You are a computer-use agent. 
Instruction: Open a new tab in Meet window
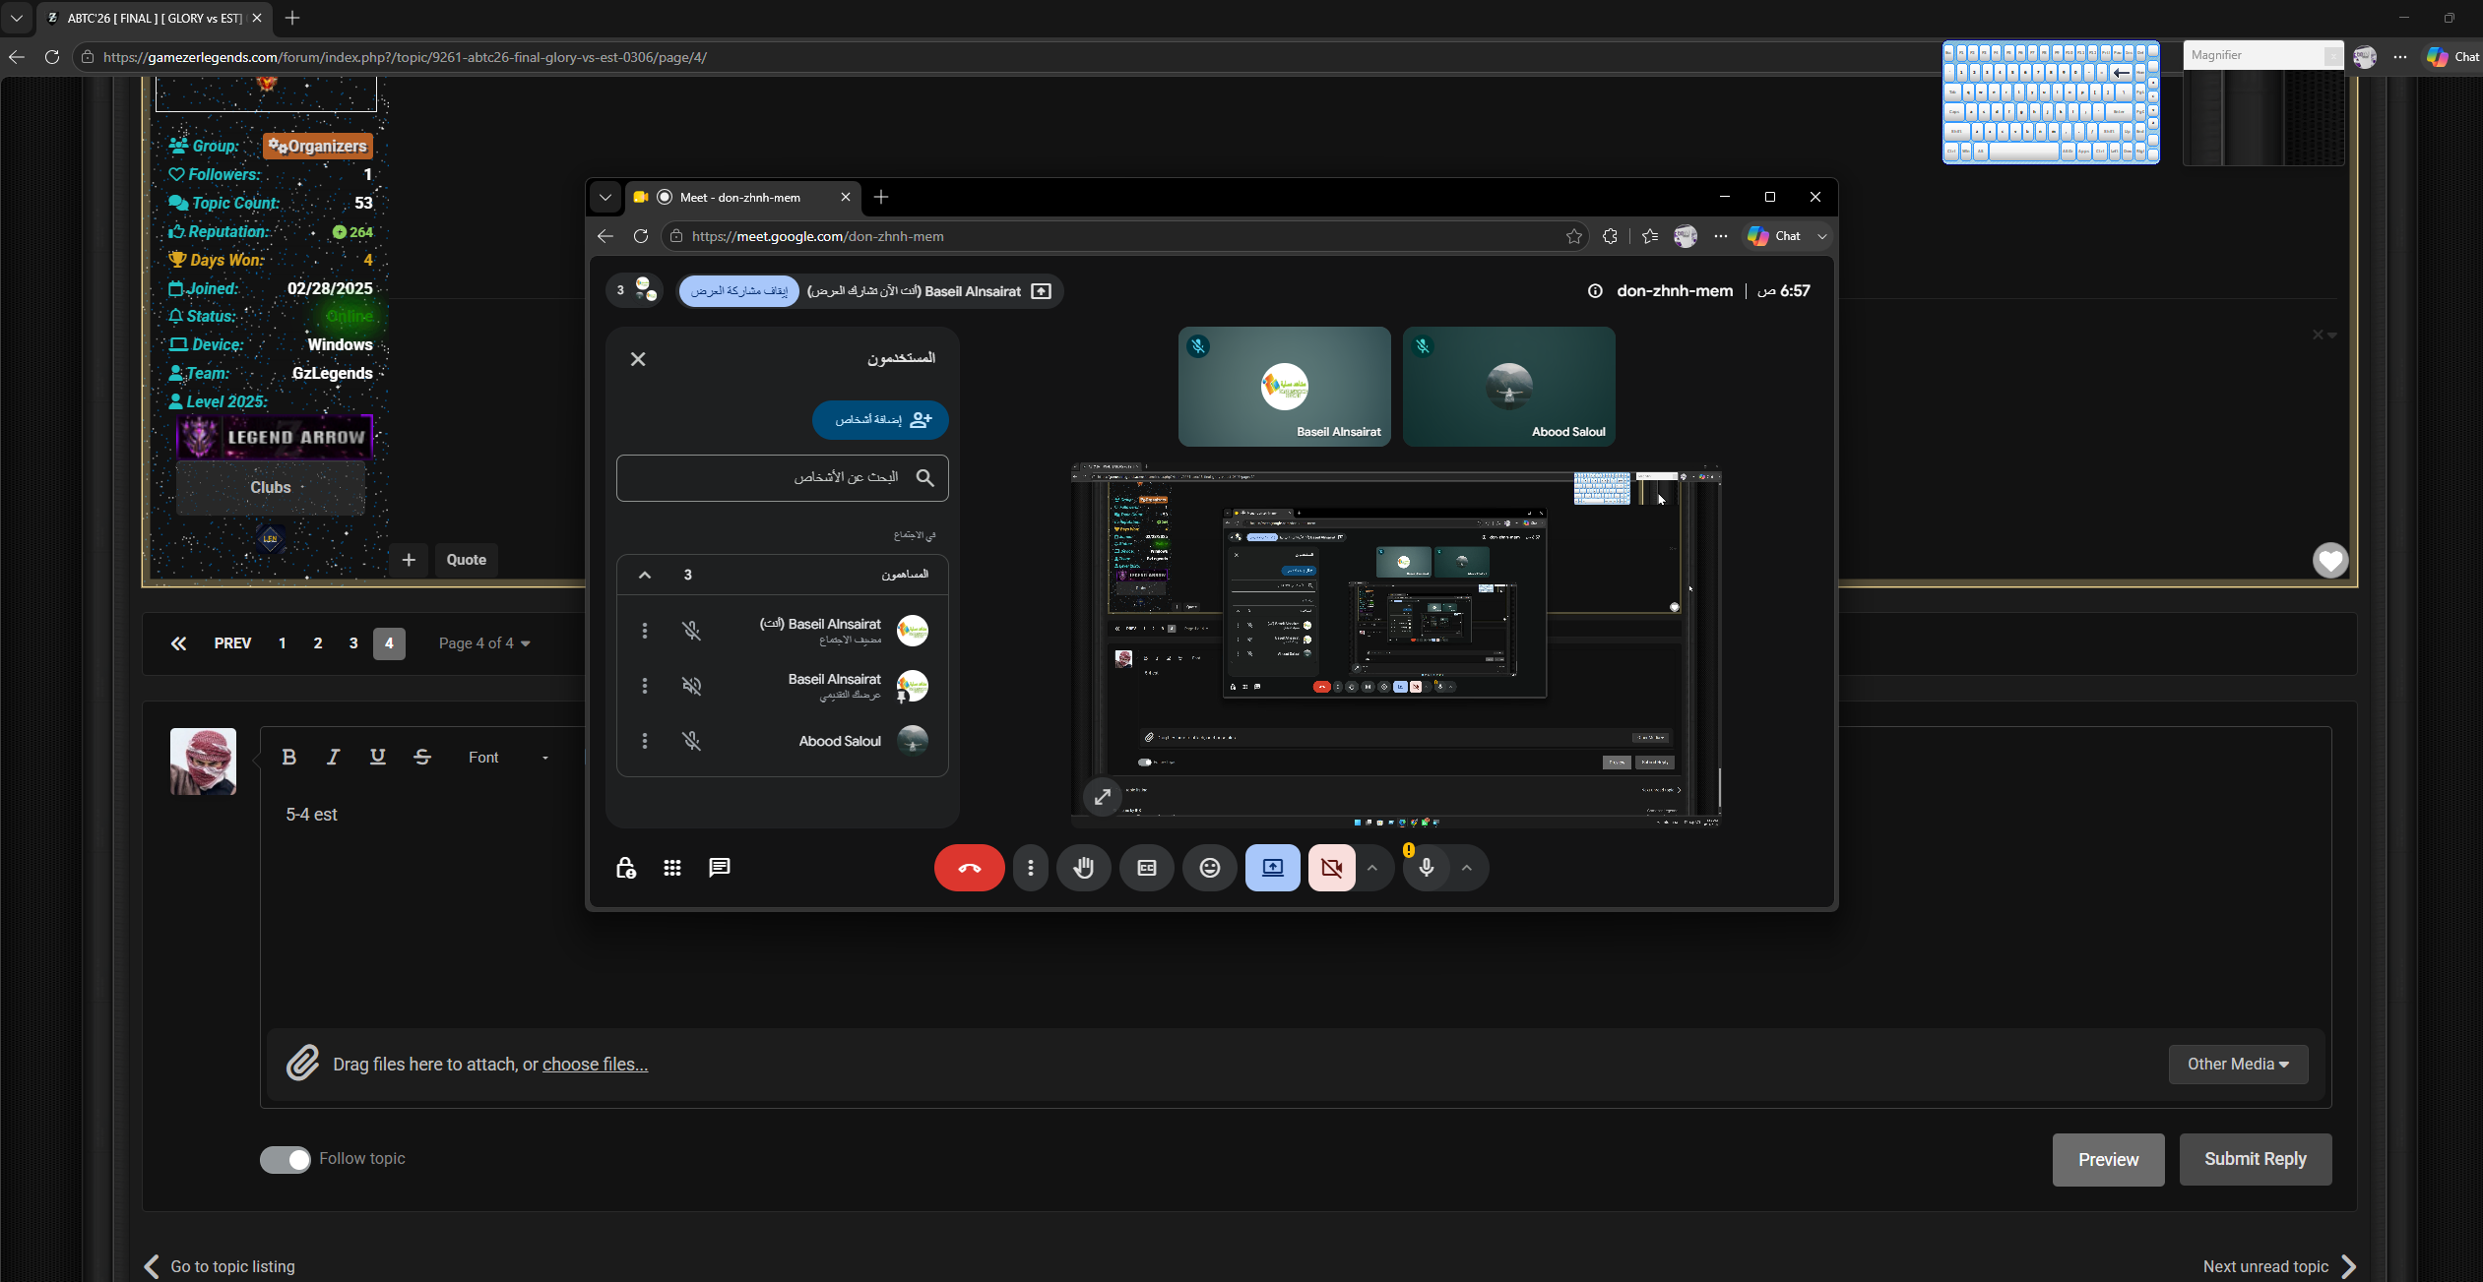coord(881,197)
